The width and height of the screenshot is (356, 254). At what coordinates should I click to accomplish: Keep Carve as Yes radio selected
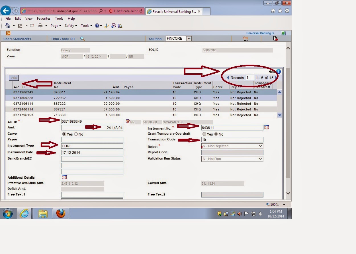pos(65,134)
